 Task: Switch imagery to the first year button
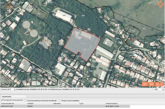tap(145, 84)
